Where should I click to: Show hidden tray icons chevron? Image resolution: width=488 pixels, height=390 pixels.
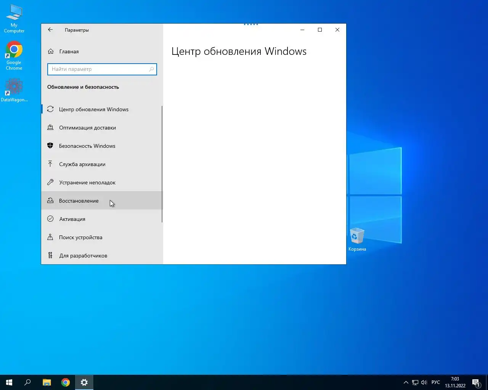pos(406,382)
